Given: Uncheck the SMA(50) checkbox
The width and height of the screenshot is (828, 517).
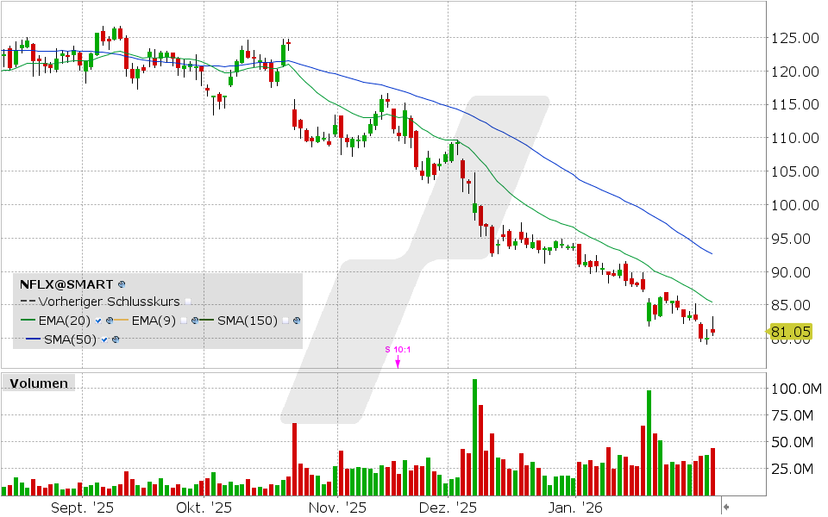Looking at the screenshot, I should tap(105, 339).
